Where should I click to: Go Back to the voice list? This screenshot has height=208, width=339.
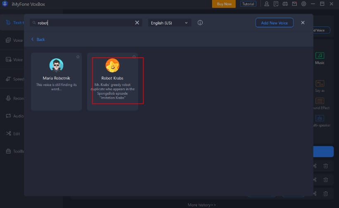click(x=38, y=39)
